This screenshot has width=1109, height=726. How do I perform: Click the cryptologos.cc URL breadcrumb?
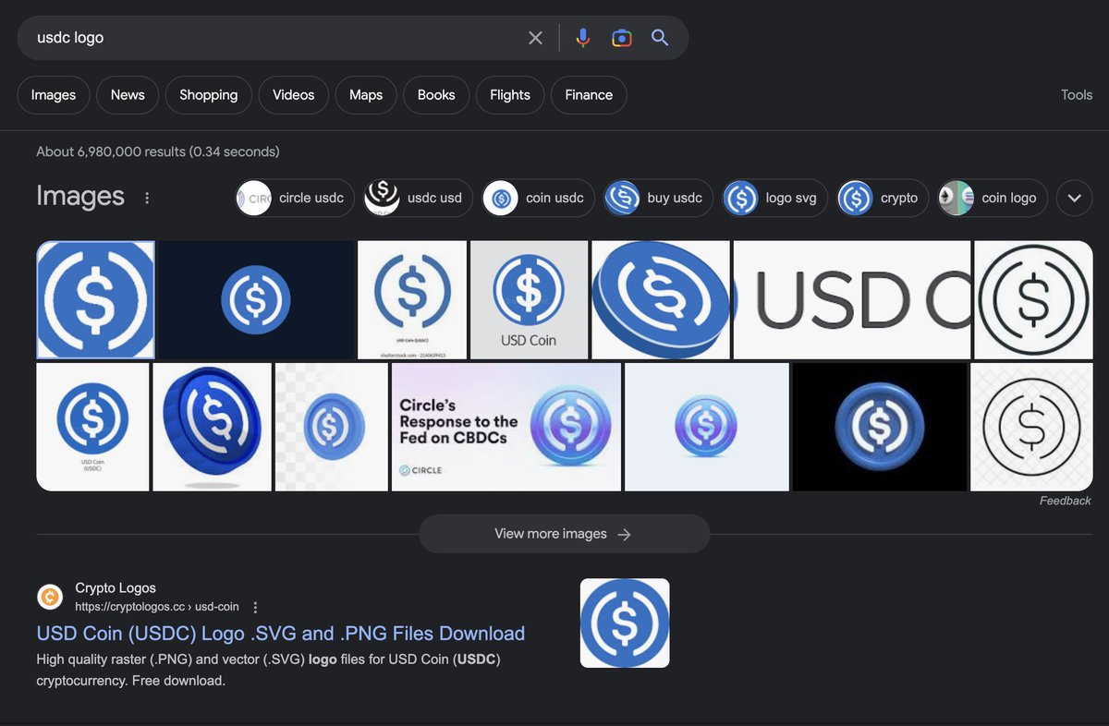(x=157, y=607)
